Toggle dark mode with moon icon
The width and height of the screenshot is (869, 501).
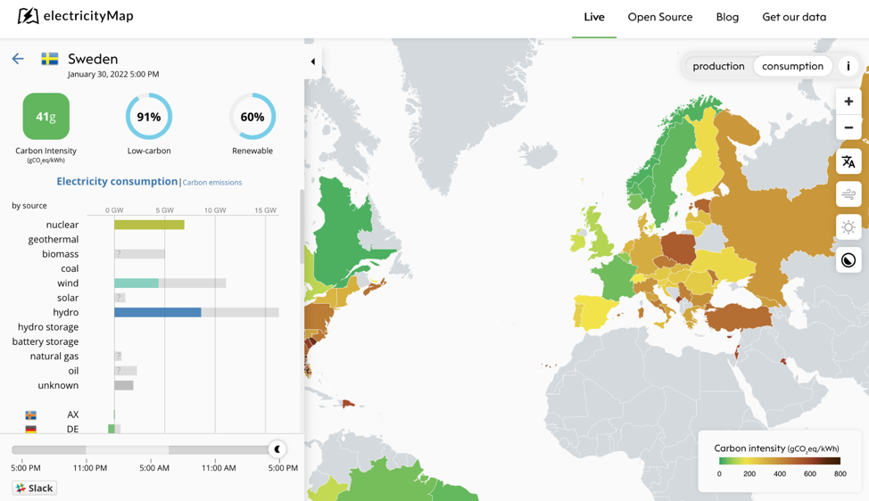(x=848, y=260)
